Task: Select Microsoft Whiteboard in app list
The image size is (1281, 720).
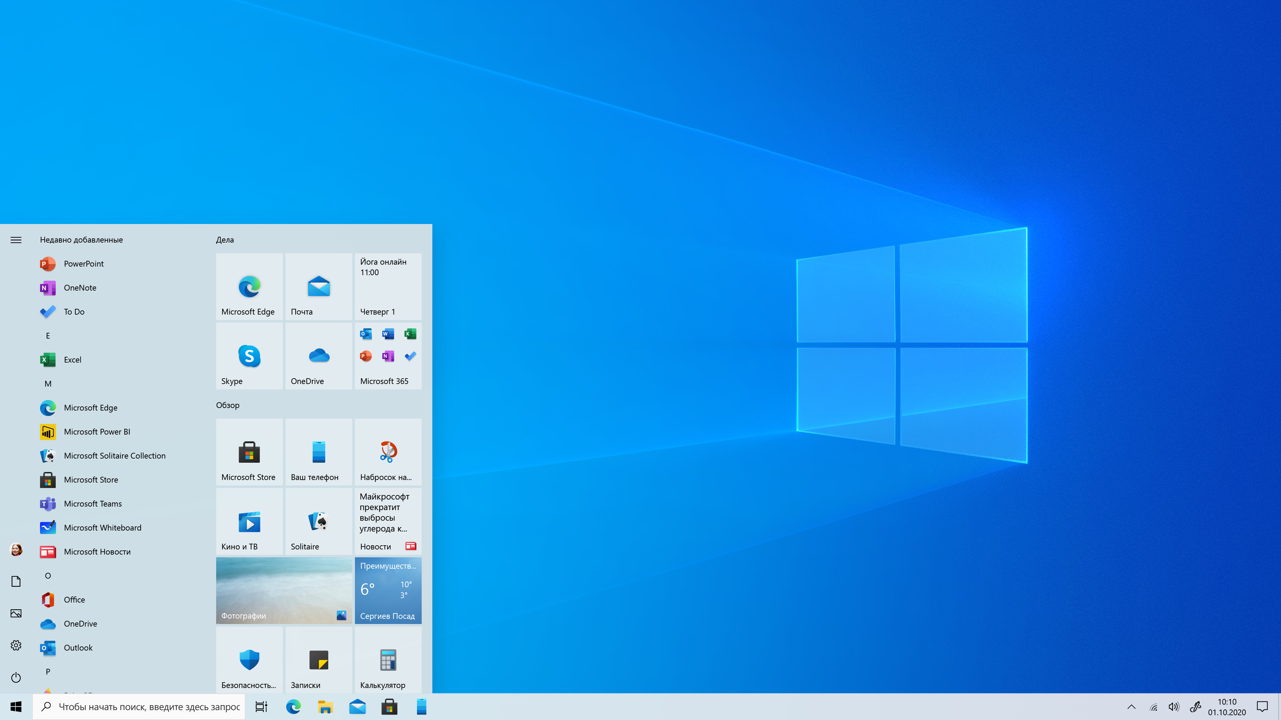Action: [x=102, y=527]
